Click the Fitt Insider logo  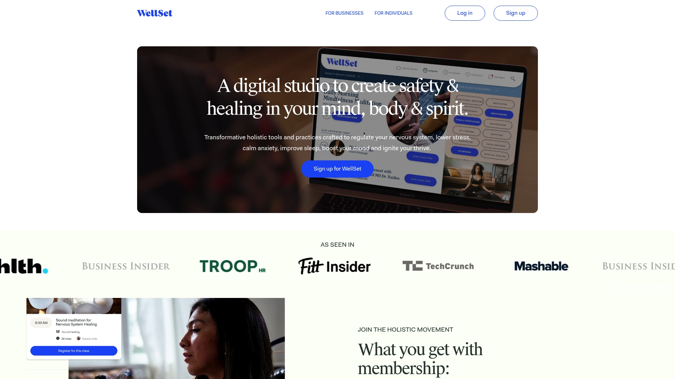tap(334, 266)
